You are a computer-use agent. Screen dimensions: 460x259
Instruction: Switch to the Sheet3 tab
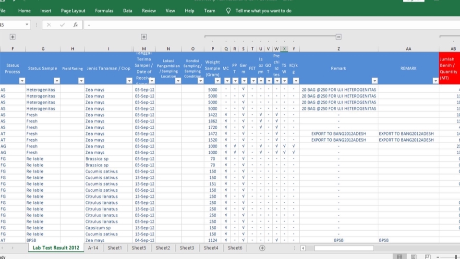(x=187, y=248)
